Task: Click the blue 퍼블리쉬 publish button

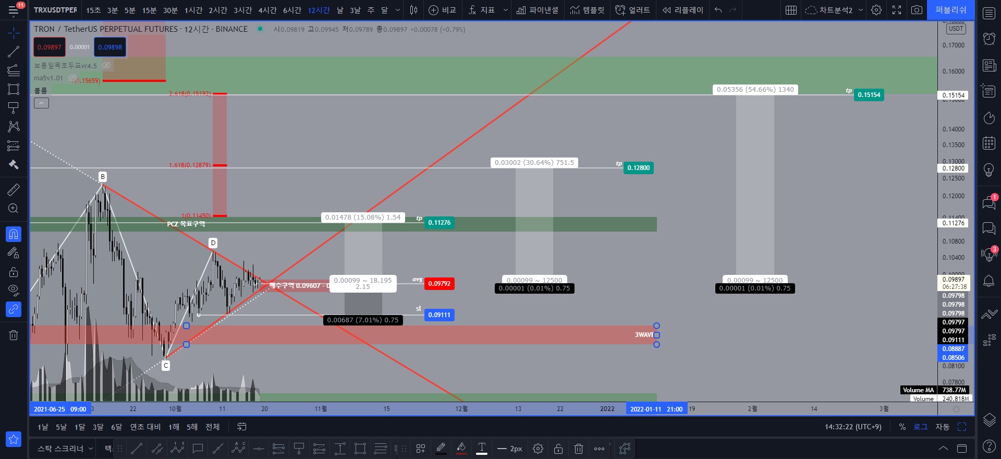Action: tap(951, 10)
